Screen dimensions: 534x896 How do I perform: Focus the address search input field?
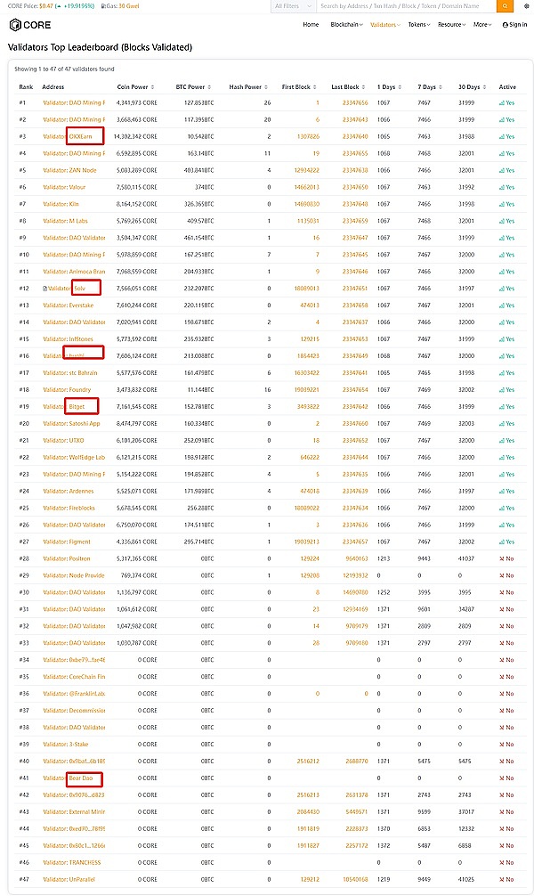coord(404,5)
